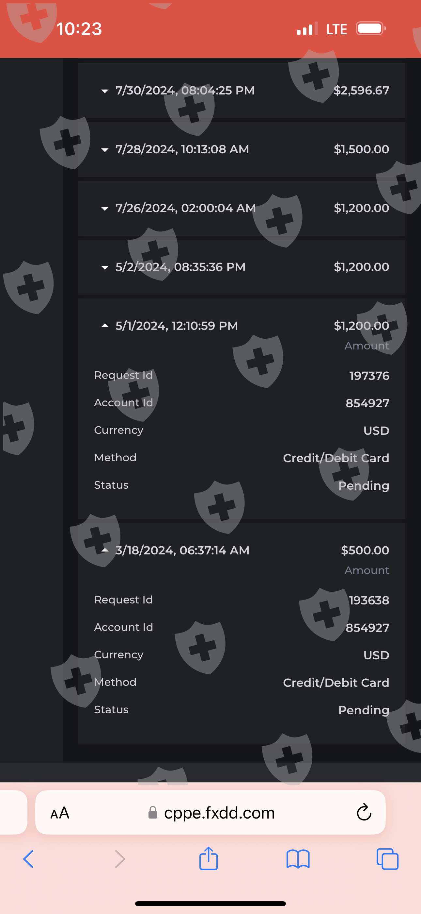Tap the address bar showing cppe.fxdd.com
Screen dimensions: 421x914
(x=211, y=813)
